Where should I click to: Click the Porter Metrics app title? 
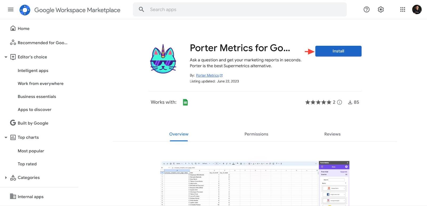click(x=240, y=48)
